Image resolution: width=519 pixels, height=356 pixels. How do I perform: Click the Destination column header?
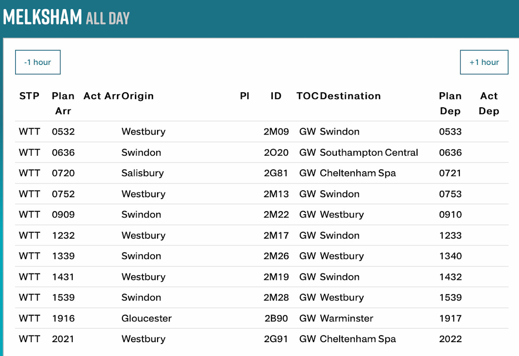[x=350, y=96]
